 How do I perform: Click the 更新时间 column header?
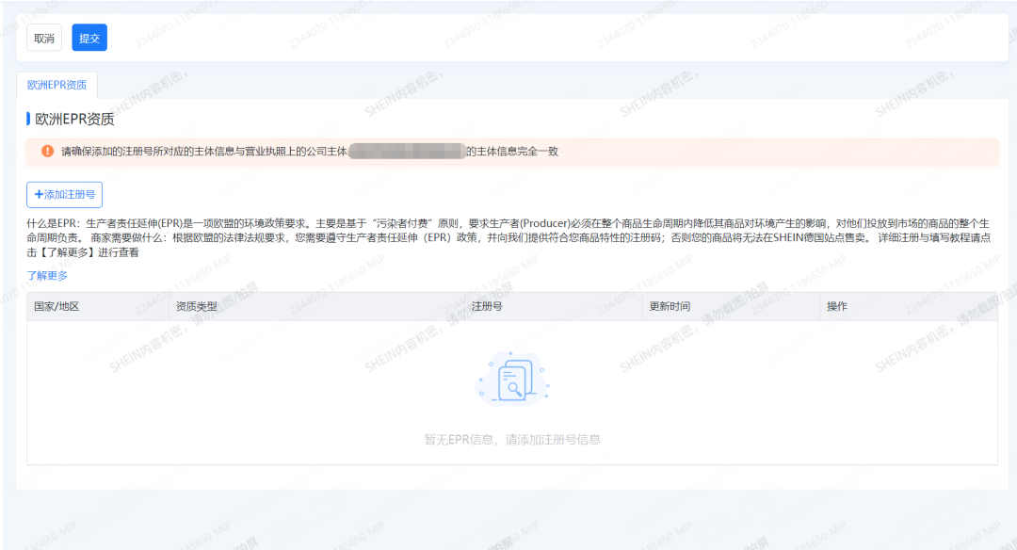pos(669,305)
